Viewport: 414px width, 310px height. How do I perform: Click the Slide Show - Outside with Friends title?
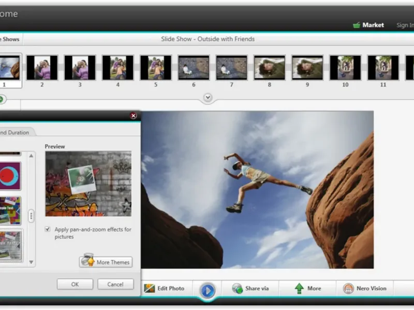coord(208,39)
